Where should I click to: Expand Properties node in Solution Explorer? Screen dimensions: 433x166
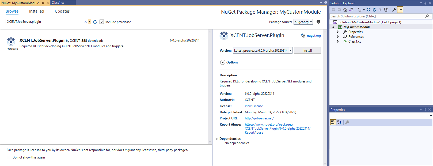338,32
